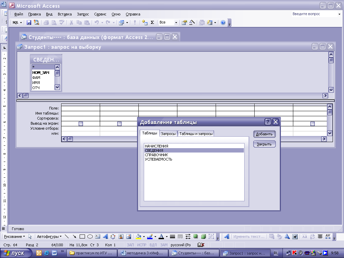
Task: Click the Shadow Style icon
Action: [196, 236]
